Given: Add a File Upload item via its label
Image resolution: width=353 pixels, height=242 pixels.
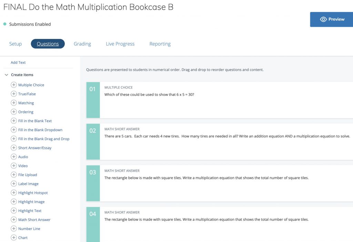Looking at the screenshot, I should (x=28, y=175).
